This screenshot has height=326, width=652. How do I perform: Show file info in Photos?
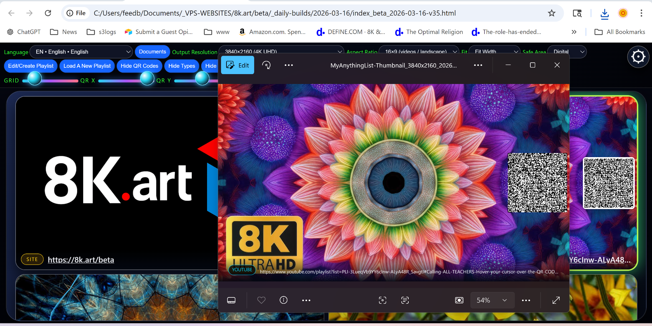pos(283,300)
